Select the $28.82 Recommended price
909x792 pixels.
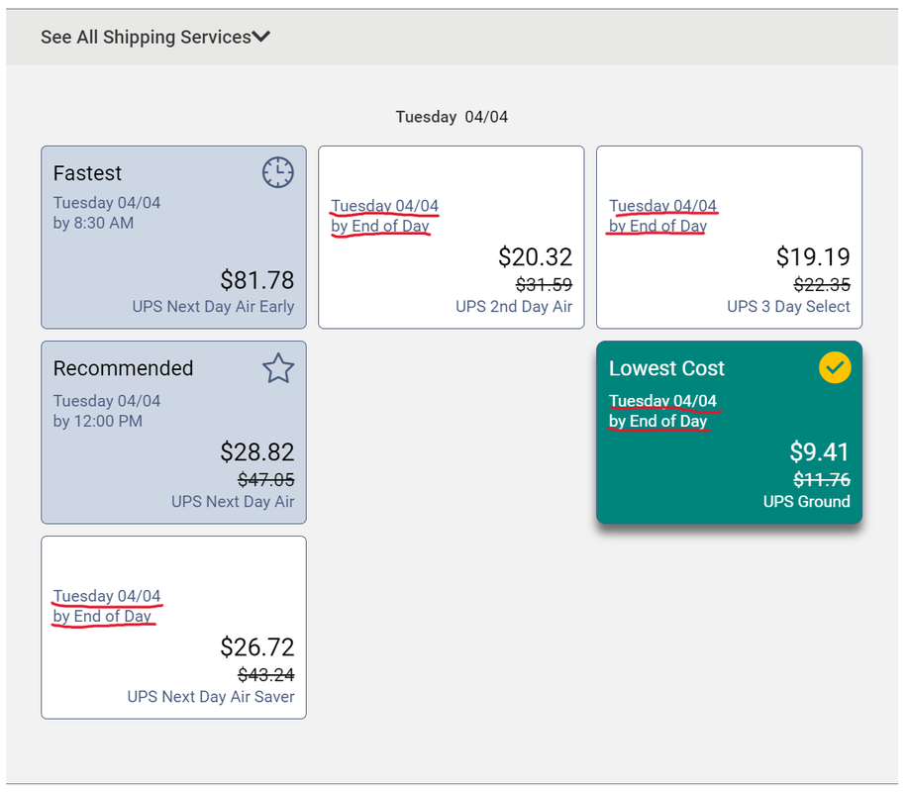tap(257, 451)
